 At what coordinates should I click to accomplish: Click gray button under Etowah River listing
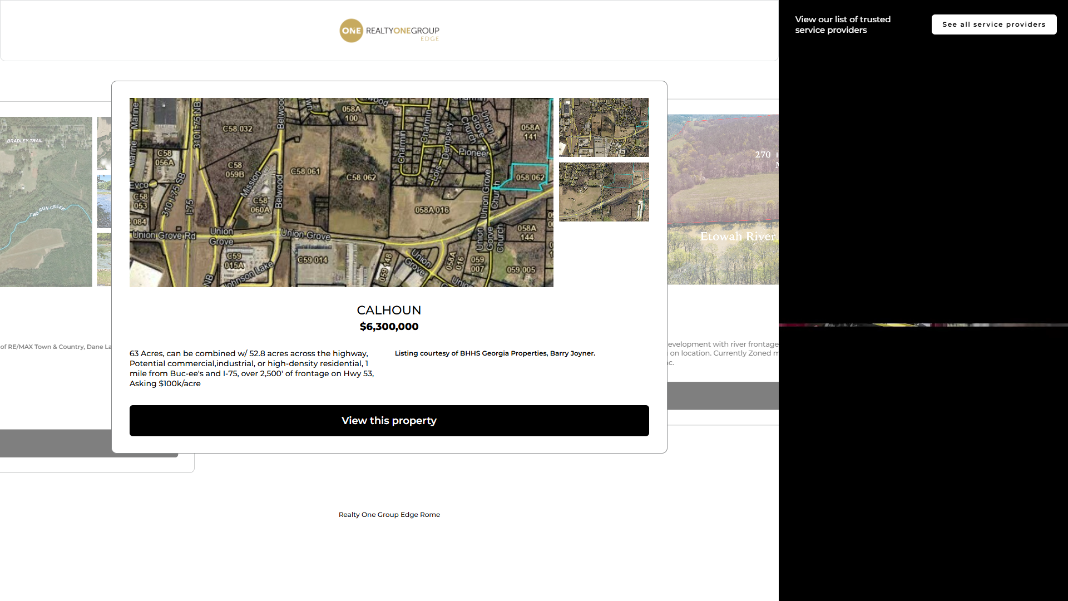pyautogui.click(x=723, y=396)
